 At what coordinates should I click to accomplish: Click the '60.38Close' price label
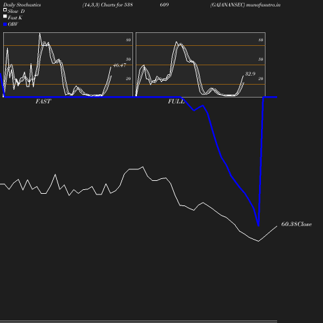pos(297,224)
